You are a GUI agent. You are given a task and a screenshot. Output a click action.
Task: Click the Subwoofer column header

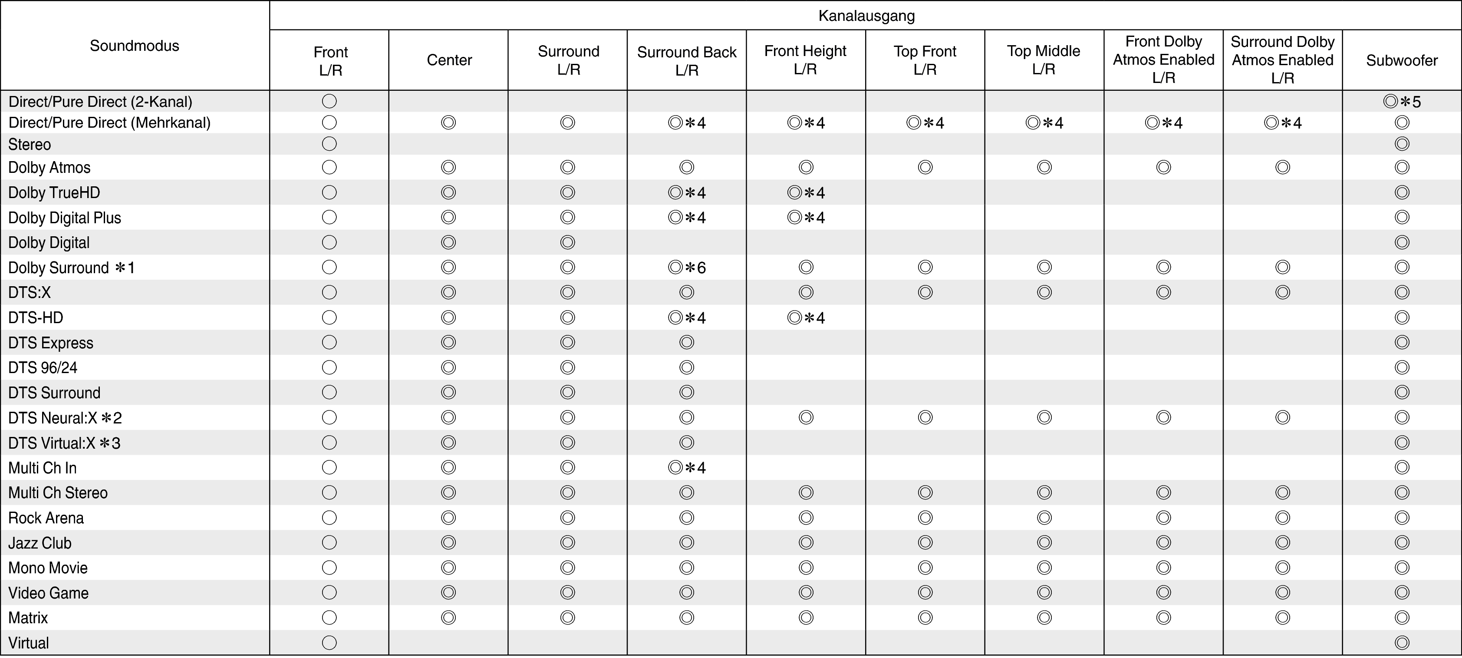point(1402,60)
